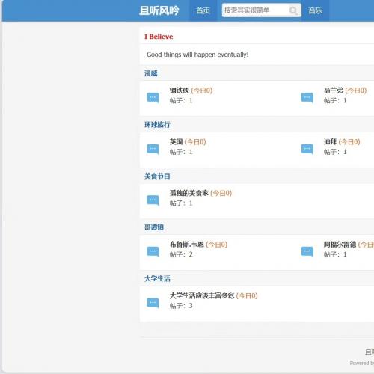
Task: Open the 大学生活 category section
Action: pos(157,279)
